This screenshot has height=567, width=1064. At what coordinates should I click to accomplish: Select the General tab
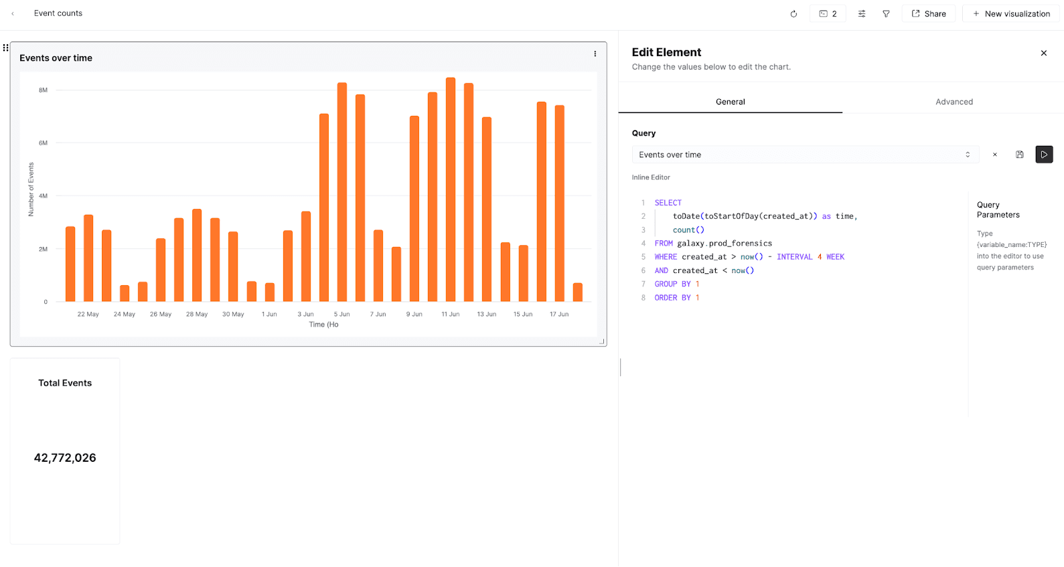click(730, 102)
